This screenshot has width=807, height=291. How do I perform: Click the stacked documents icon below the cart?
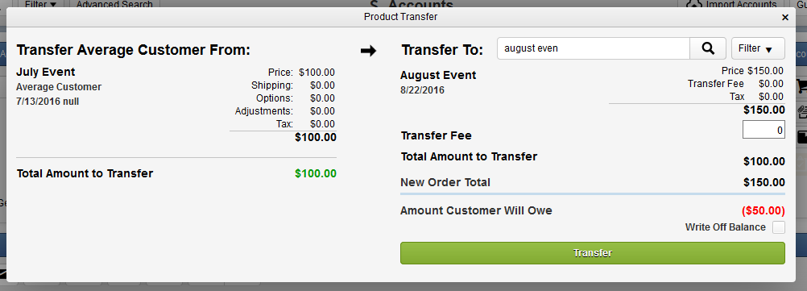pos(802,110)
